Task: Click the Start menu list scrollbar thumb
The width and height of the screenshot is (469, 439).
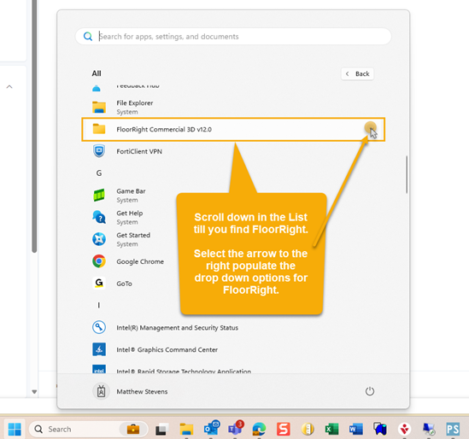Action: (407, 174)
